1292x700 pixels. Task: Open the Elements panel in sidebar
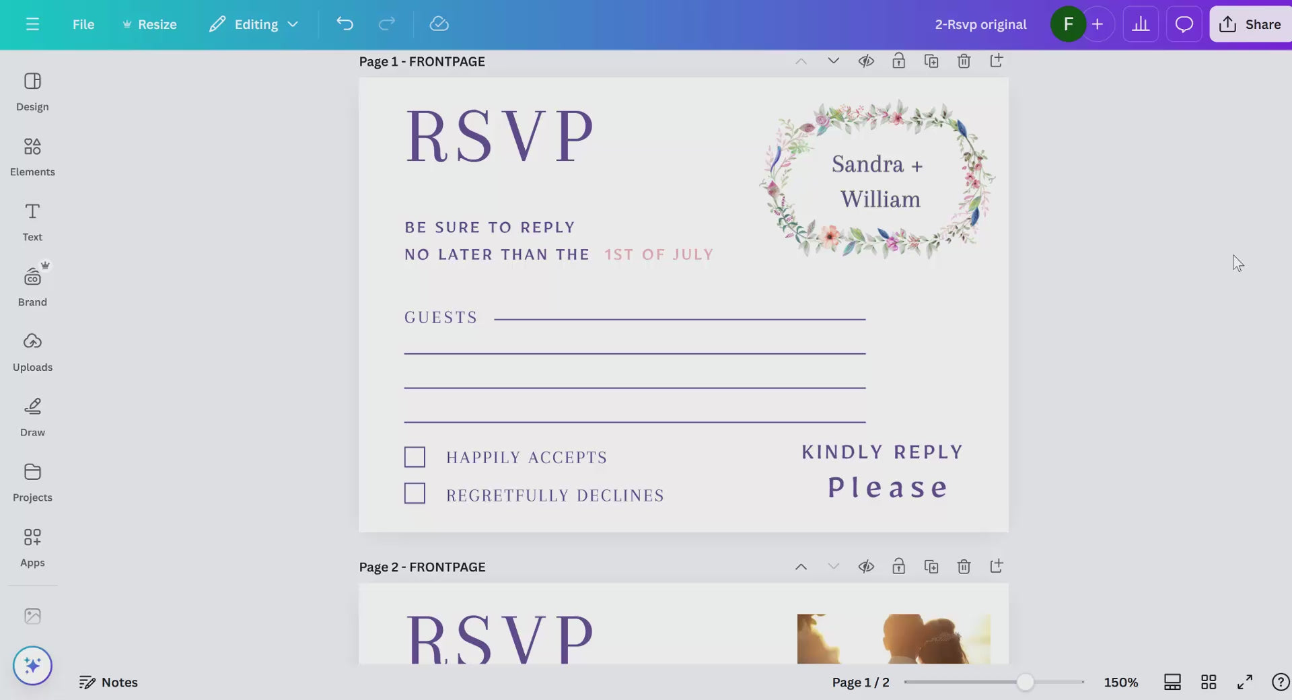coord(32,156)
